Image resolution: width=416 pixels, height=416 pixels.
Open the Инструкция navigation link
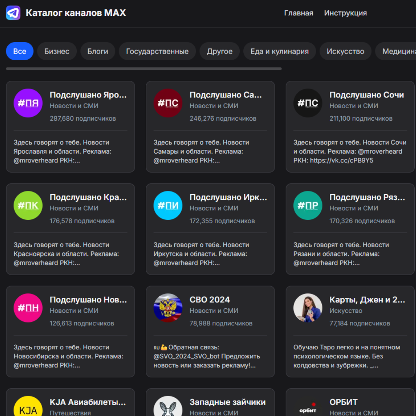[x=345, y=13]
